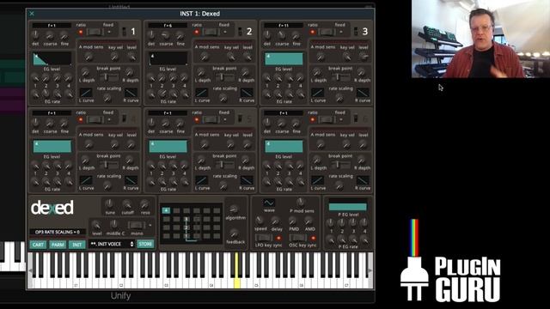The width and height of the screenshot is (550, 309).
Task: Click operator 1 R curve shape display
Action: click(x=131, y=93)
